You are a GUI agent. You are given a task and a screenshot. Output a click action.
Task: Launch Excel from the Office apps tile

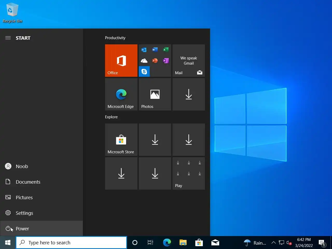click(x=166, y=50)
